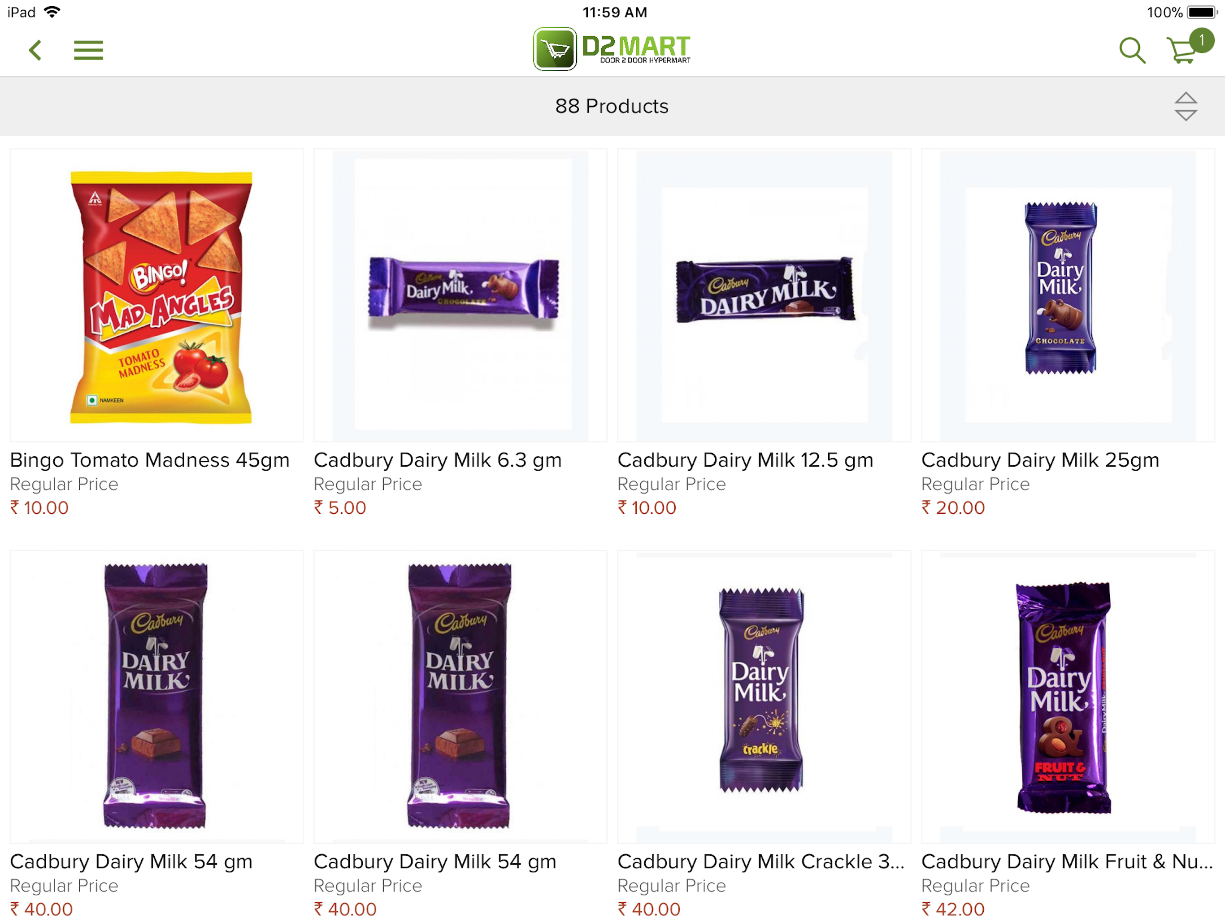Viewport: 1225px width, 918px height.
Task: Go back using the green back arrow
Action: pos(35,50)
